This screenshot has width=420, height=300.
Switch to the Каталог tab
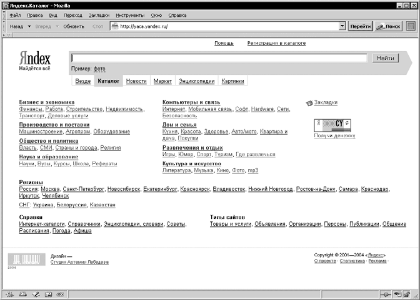click(109, 81)
